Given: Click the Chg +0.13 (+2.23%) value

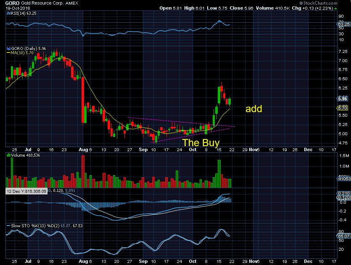Looking at the screenshot, I should coord(312,8).
